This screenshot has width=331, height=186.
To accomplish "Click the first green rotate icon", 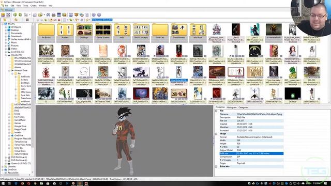I will point(15,15).
